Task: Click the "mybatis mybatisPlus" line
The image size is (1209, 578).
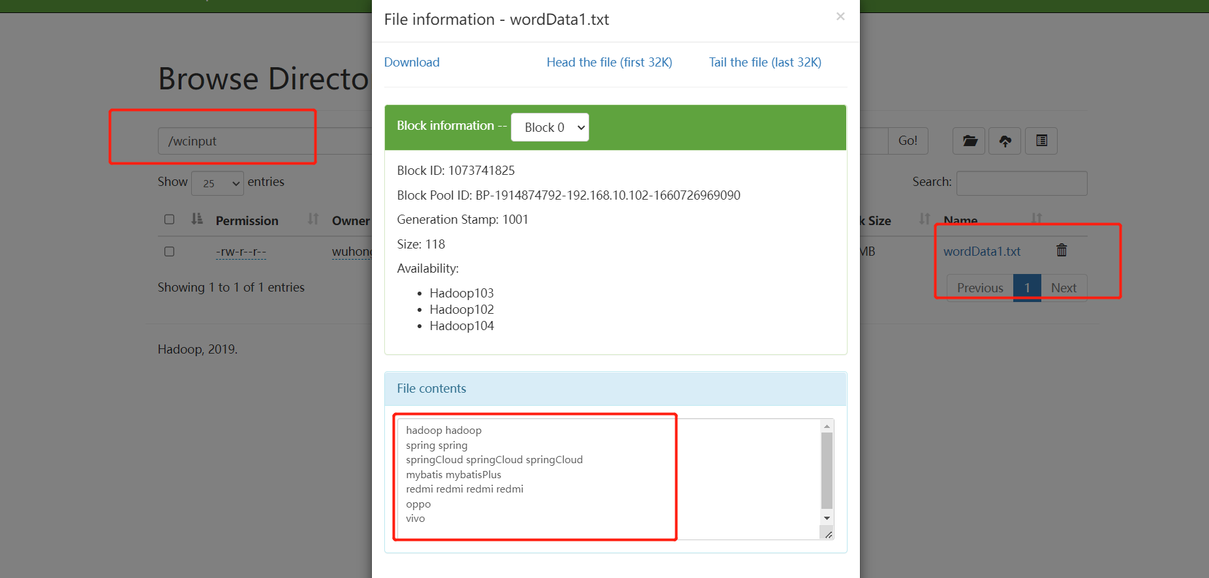Action: pos(453,475)
